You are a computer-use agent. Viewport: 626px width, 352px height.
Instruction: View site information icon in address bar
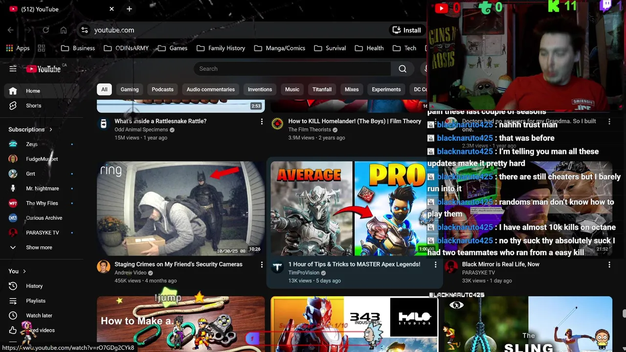[x=85, y=30]
